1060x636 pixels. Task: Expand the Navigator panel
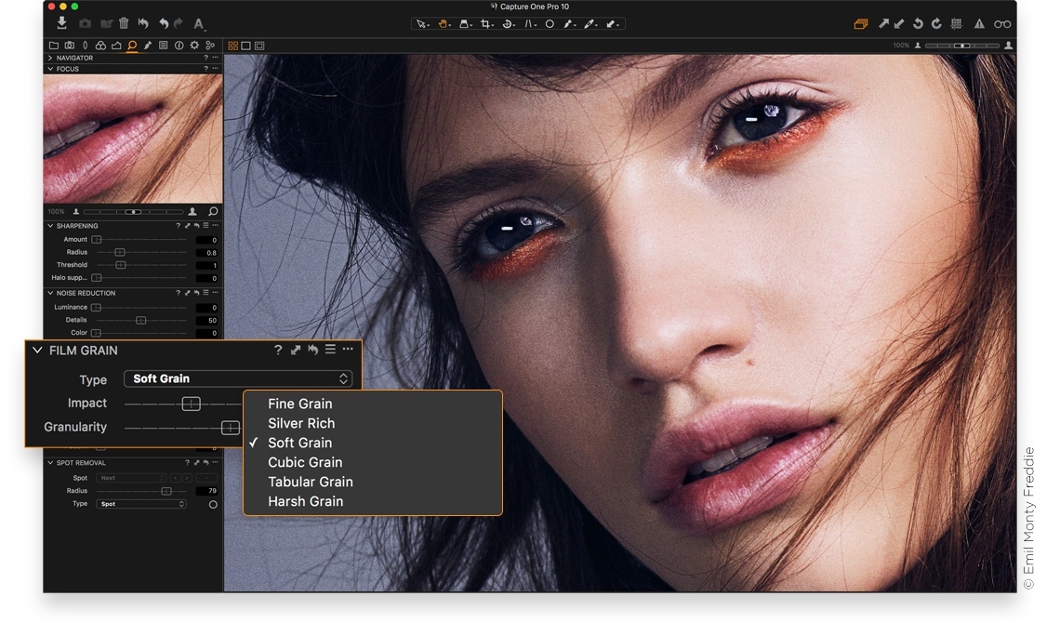(50, 58)
